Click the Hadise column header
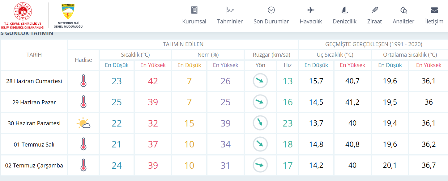Viewport: 448px width, 181px height. (x=83, y=60)
